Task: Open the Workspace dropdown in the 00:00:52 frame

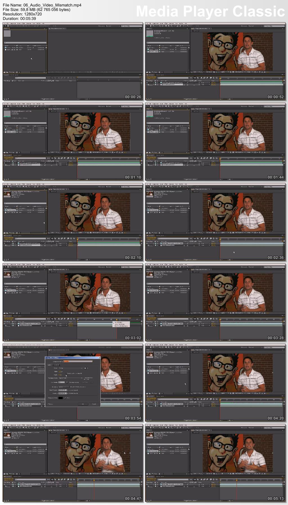Action: 255,26
